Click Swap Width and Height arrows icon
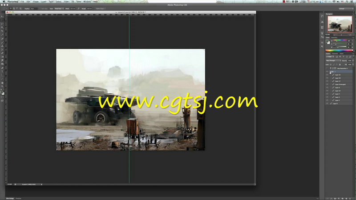Viewport: 356px width, 200px height. pyautogui.click(x=79, y=8)
